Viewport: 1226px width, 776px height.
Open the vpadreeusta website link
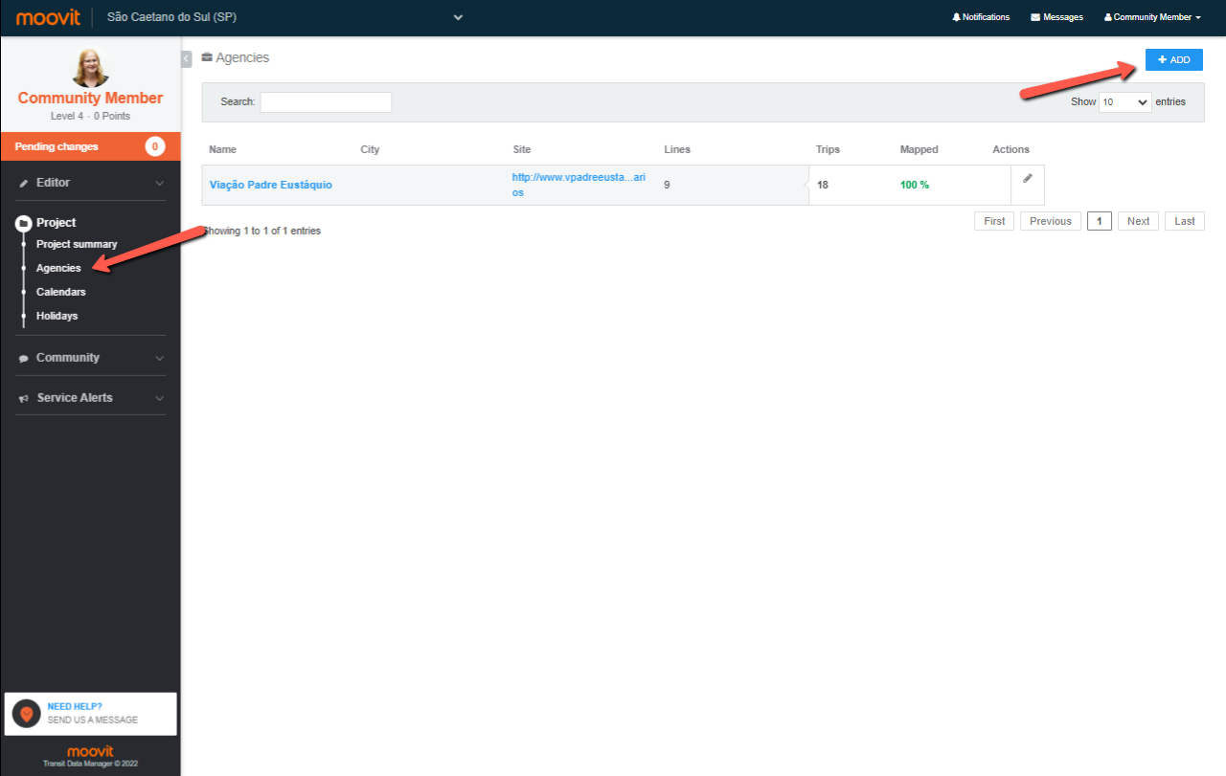click(x=579, y=185)
